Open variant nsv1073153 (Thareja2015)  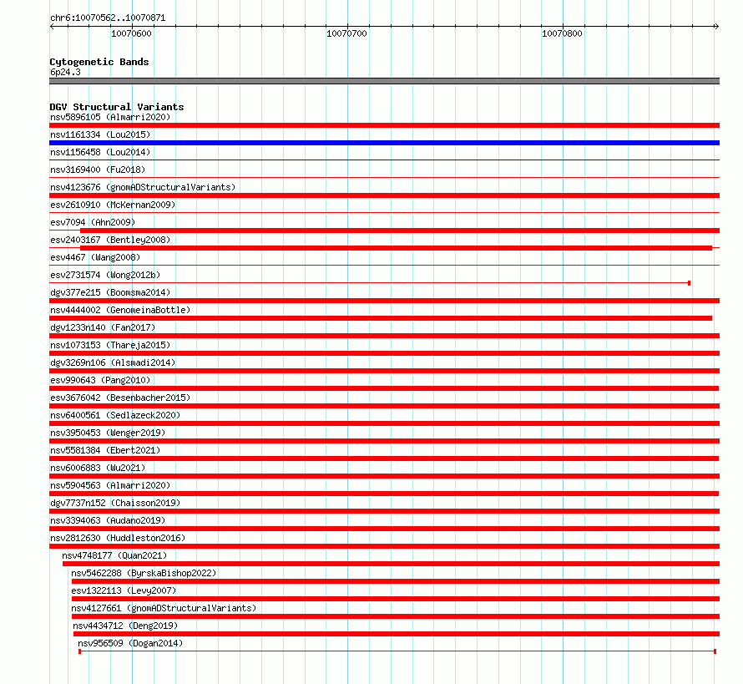pyautogui.click(x=110, y=345)
